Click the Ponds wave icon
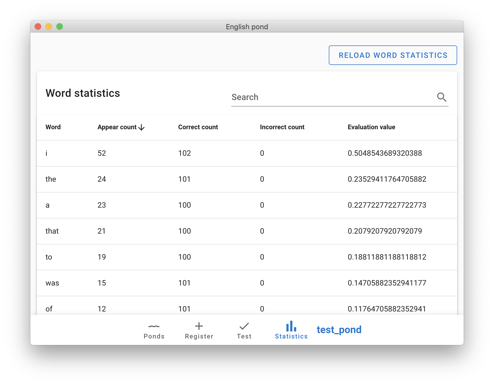The height and width of the screenshot is (385, 494). [154, 326]
